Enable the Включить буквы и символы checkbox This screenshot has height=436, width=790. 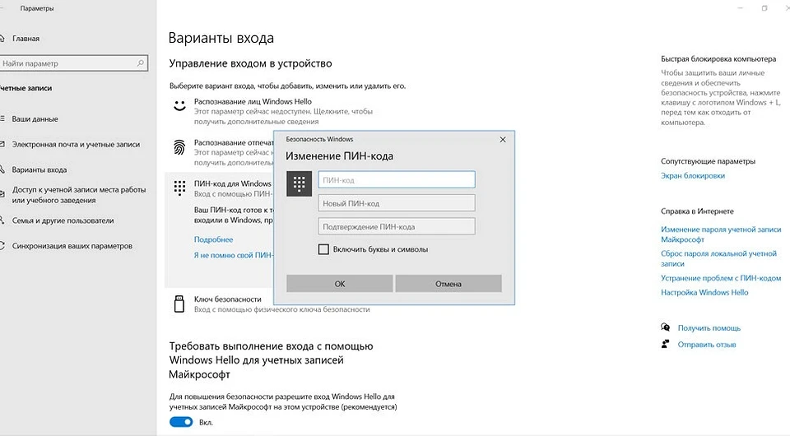(323, 249)
